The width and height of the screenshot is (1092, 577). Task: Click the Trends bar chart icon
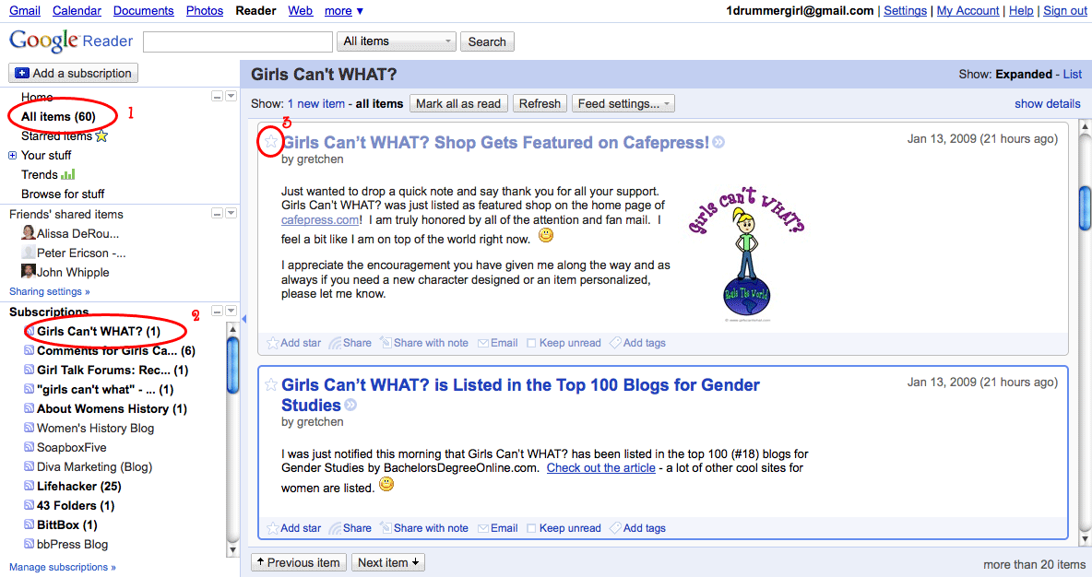[67, 174]
